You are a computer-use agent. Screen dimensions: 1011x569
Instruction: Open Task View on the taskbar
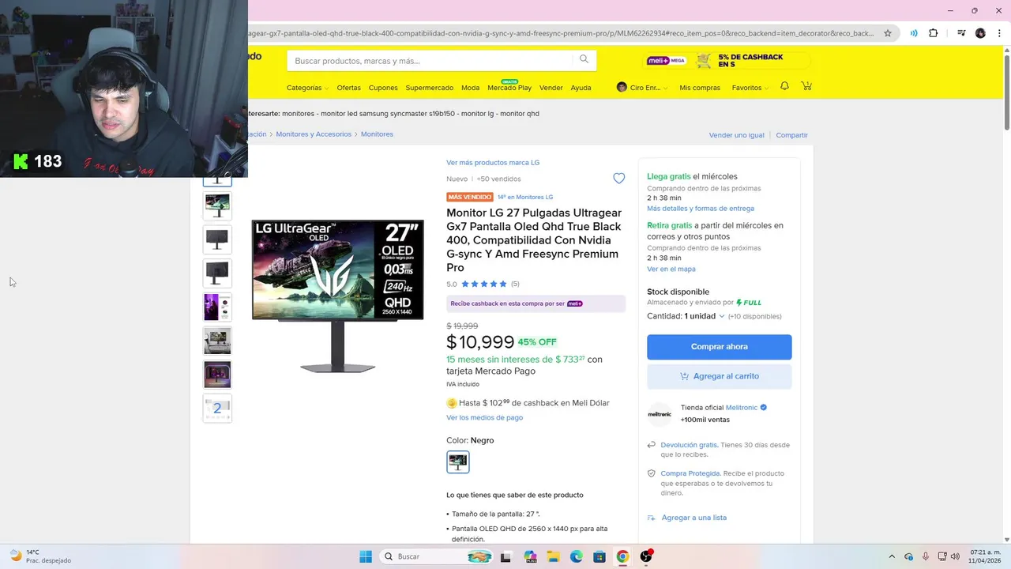coord(505,556)
